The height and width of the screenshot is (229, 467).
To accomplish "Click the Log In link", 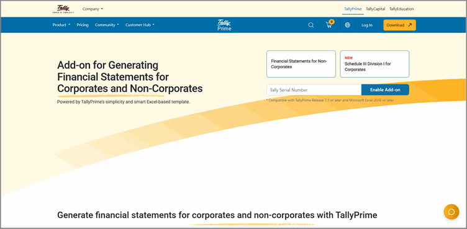I will coord(367,25).
